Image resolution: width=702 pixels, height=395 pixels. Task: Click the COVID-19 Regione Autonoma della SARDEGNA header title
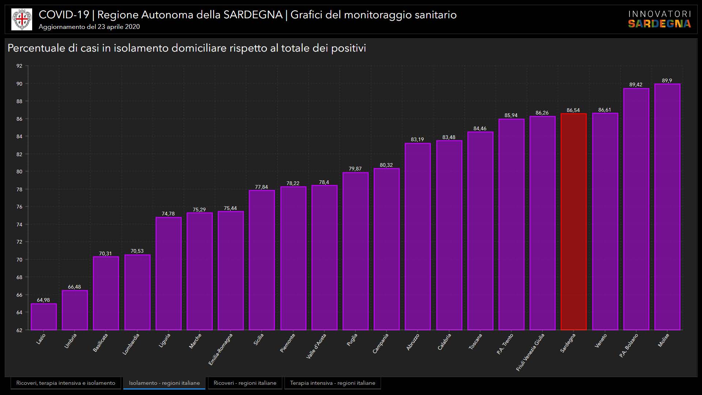(x=248, y=15)
